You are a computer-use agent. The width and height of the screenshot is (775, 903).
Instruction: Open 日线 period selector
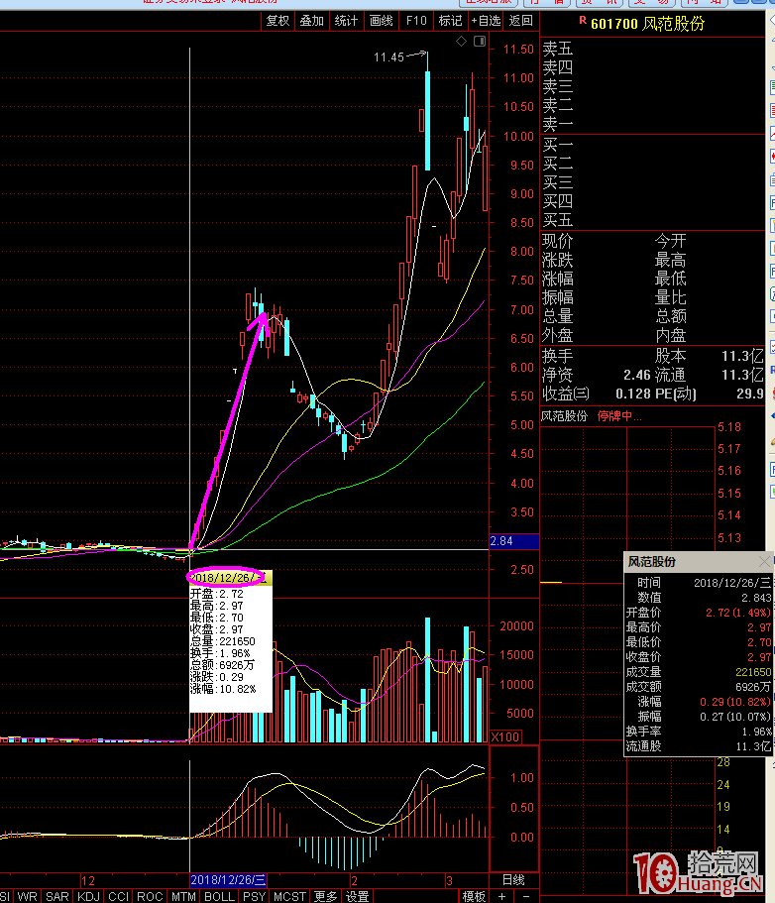513,879
